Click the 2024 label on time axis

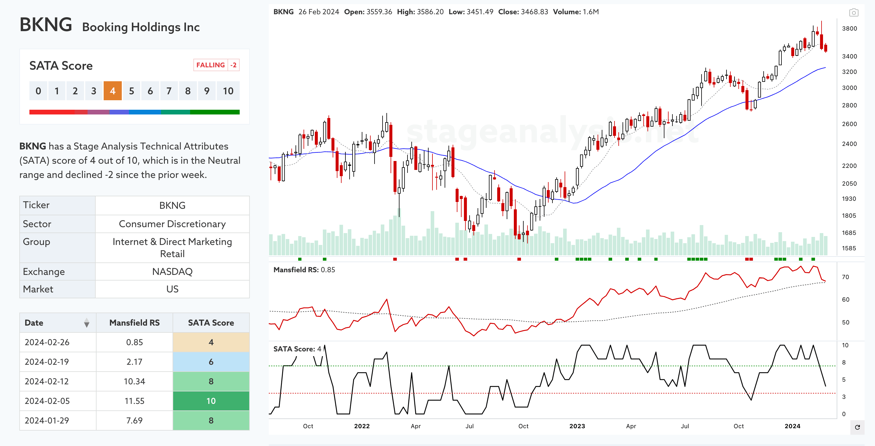click(792, 426)
